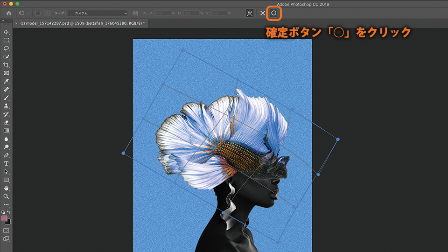Select the Path Selection tool

point(6,172)
